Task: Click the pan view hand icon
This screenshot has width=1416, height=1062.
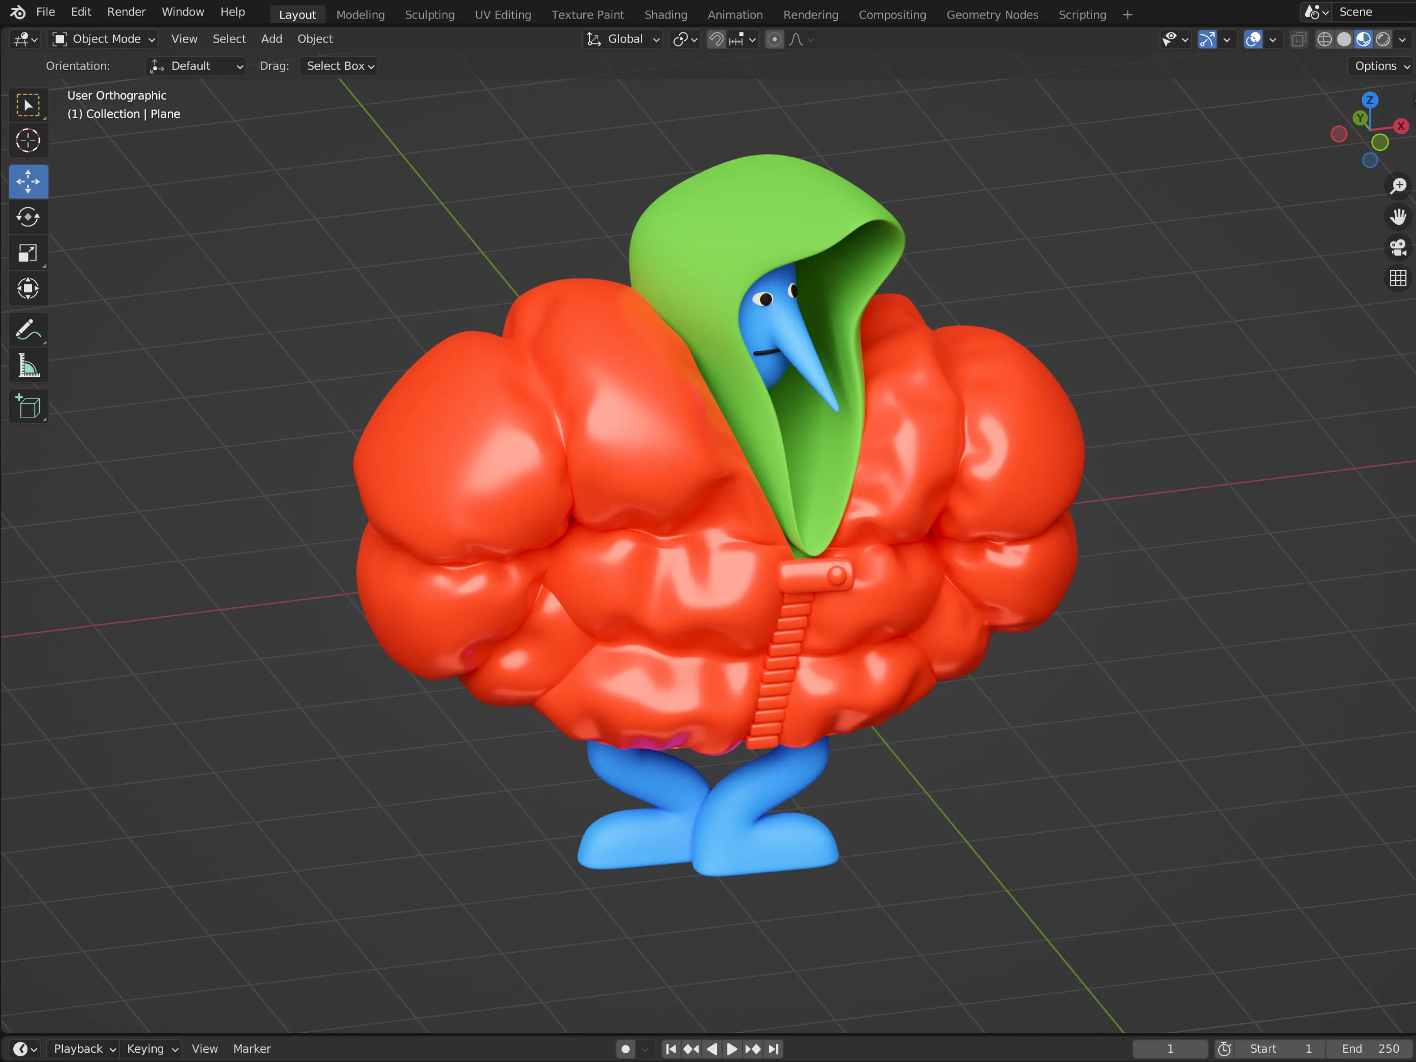Action: [1398, 216]
